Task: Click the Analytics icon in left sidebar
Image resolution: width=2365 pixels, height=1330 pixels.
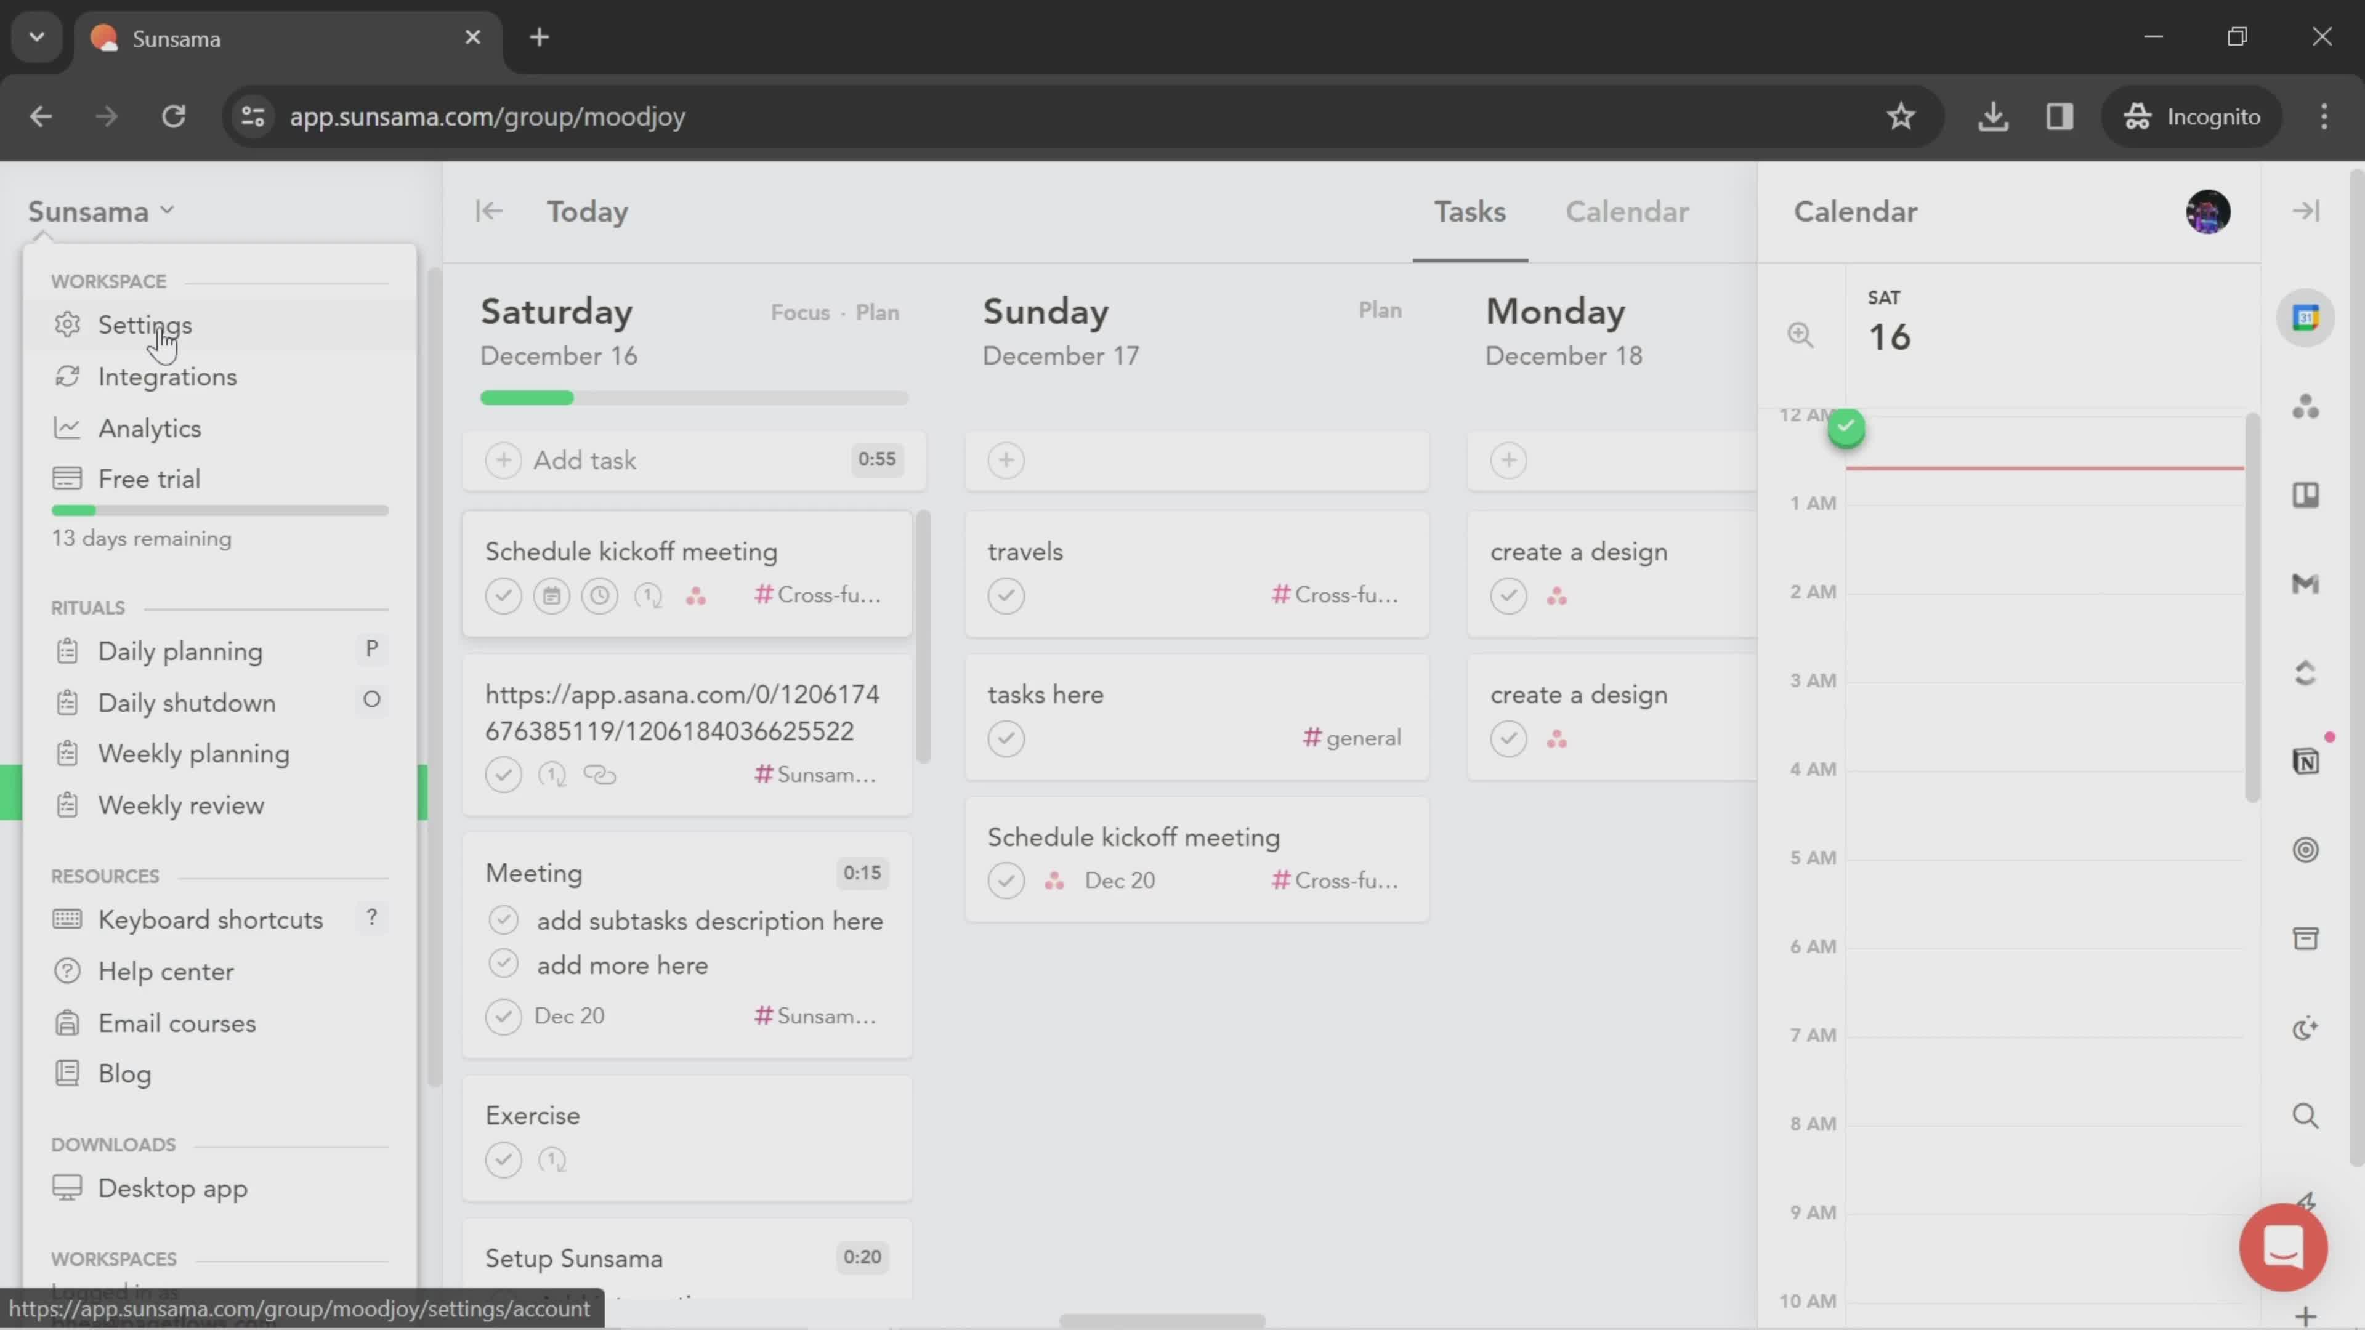Action: tap(65, 427)
